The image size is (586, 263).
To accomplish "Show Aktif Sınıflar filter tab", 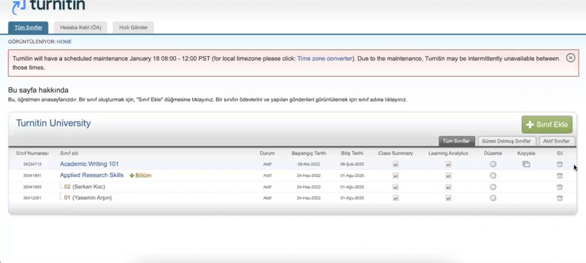I will [557, 141].
